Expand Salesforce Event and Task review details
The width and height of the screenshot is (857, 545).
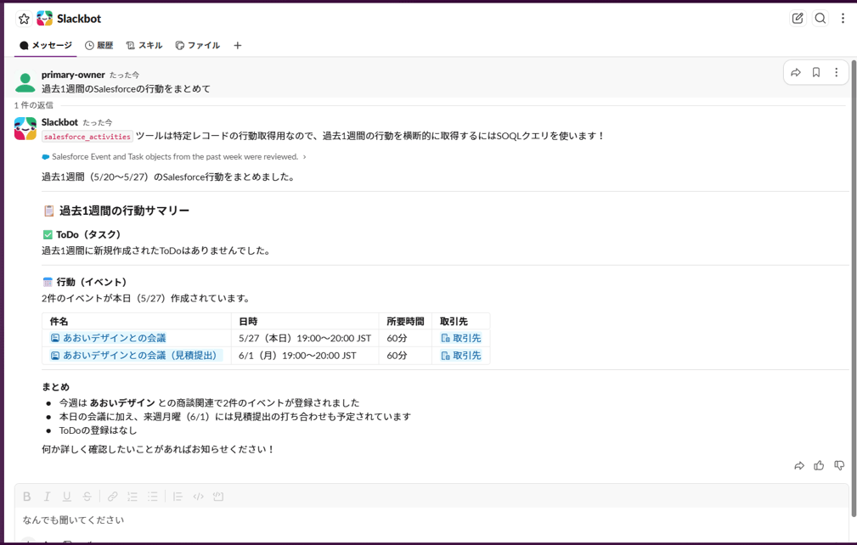[x=174, y=157]
